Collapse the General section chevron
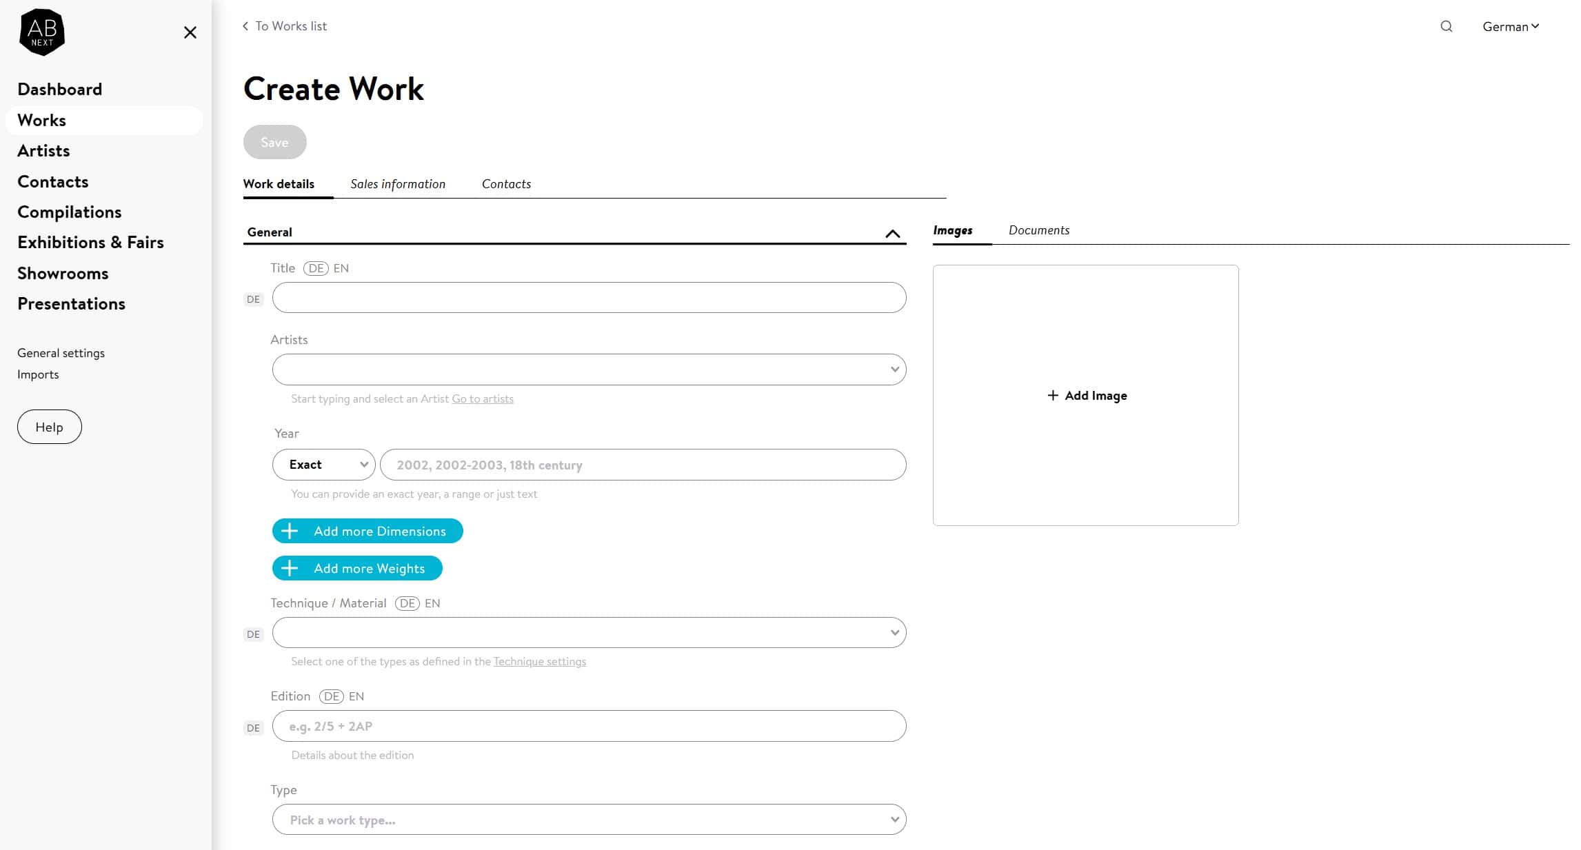 coord(892,234)
